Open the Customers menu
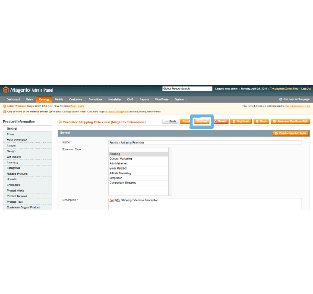This screenshot has height=294, width=313. point(76,99)
